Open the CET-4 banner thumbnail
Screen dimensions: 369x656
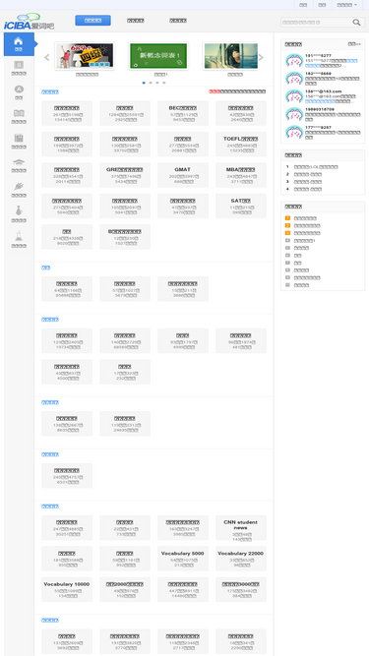85,56
